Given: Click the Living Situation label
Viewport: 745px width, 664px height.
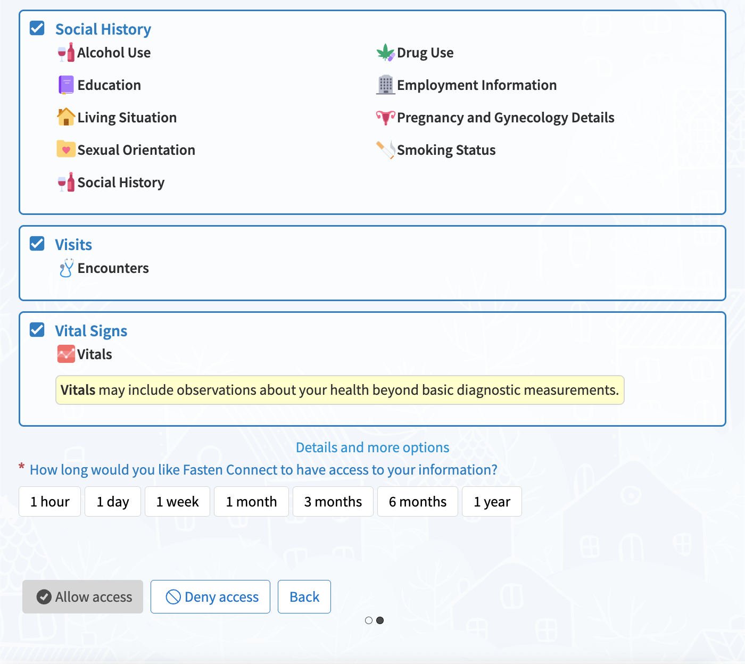Looking at the screenshot, I should (127, 118).
